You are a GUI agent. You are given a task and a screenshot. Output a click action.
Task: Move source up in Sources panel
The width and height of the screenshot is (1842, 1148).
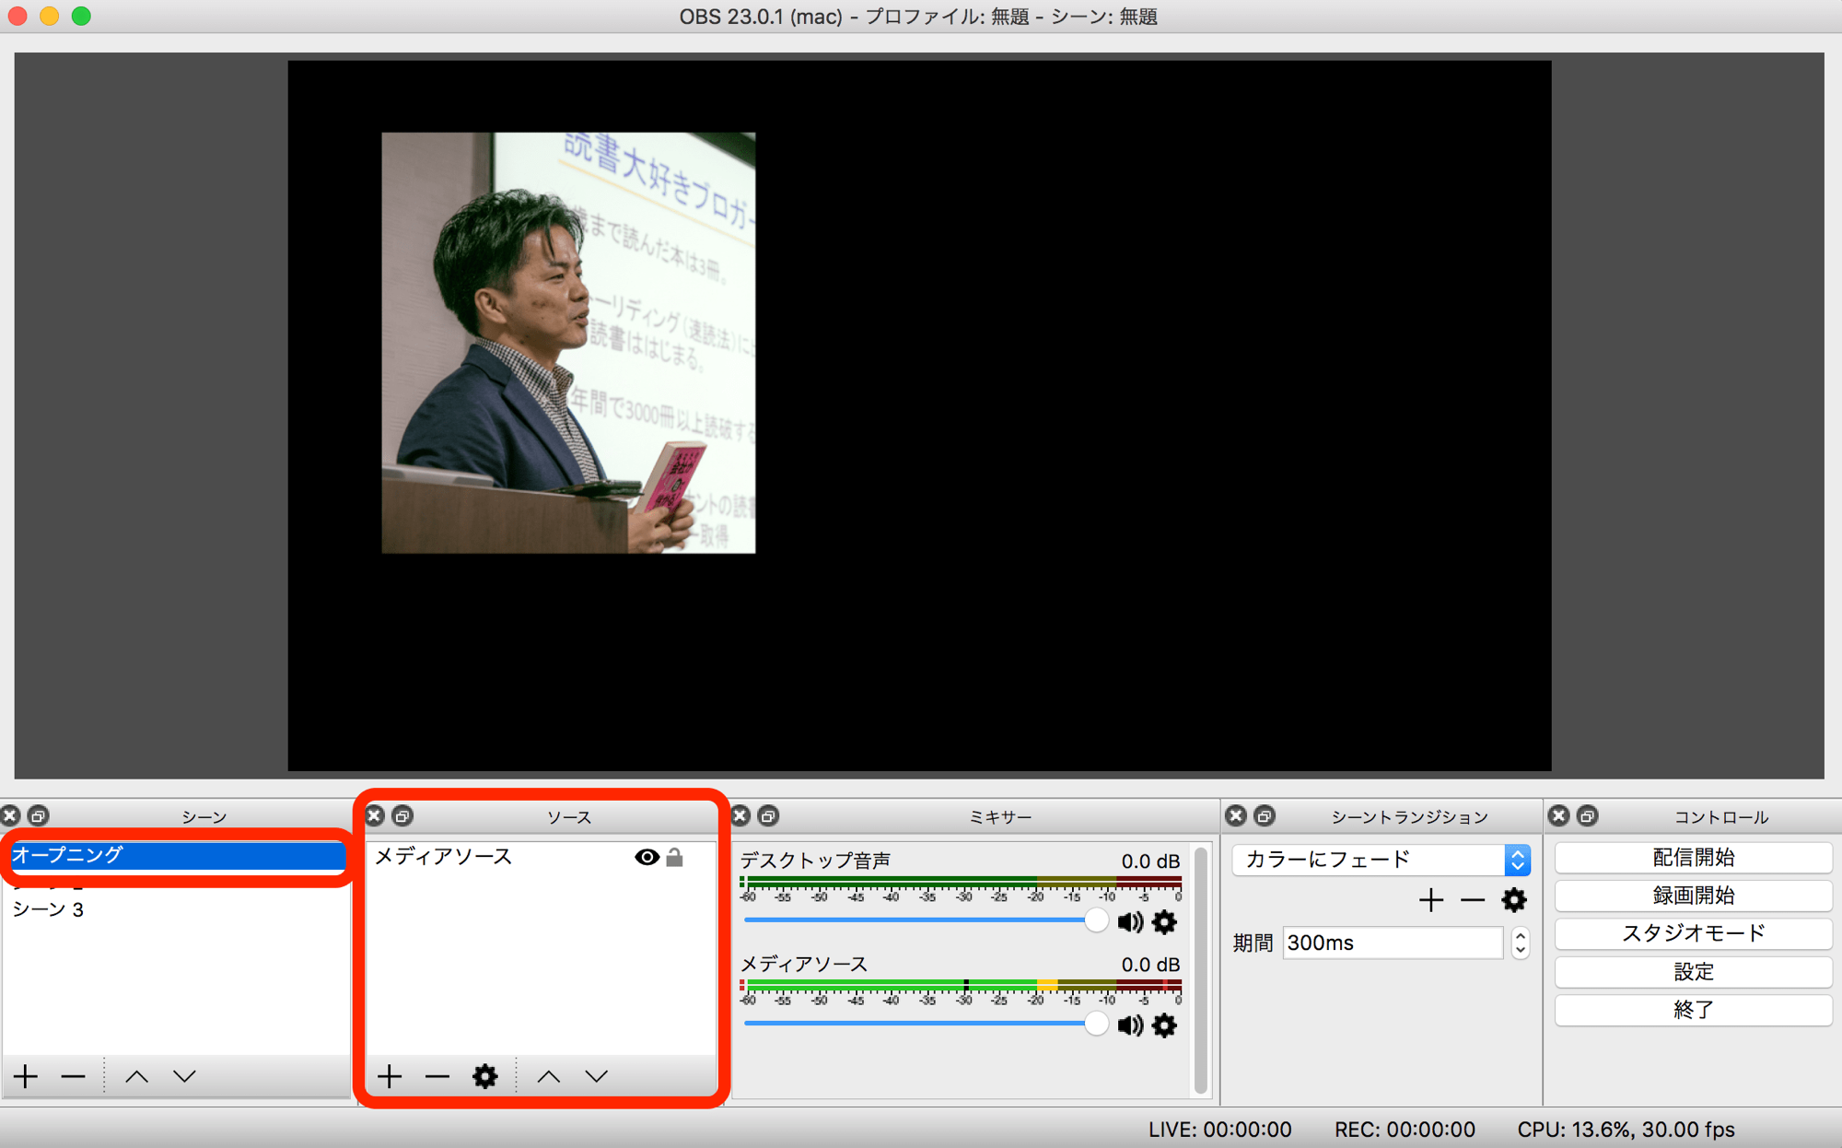tap(549, 1076)
